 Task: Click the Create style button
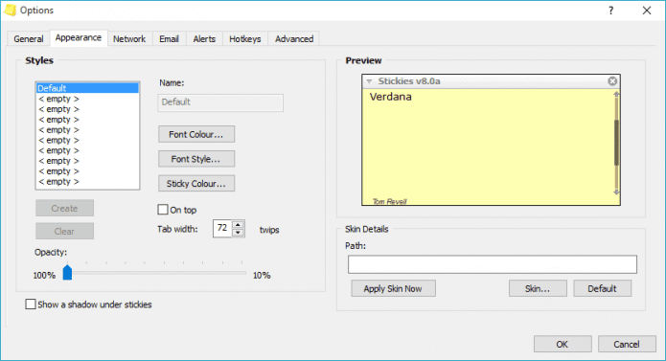[x=64, y=209]
